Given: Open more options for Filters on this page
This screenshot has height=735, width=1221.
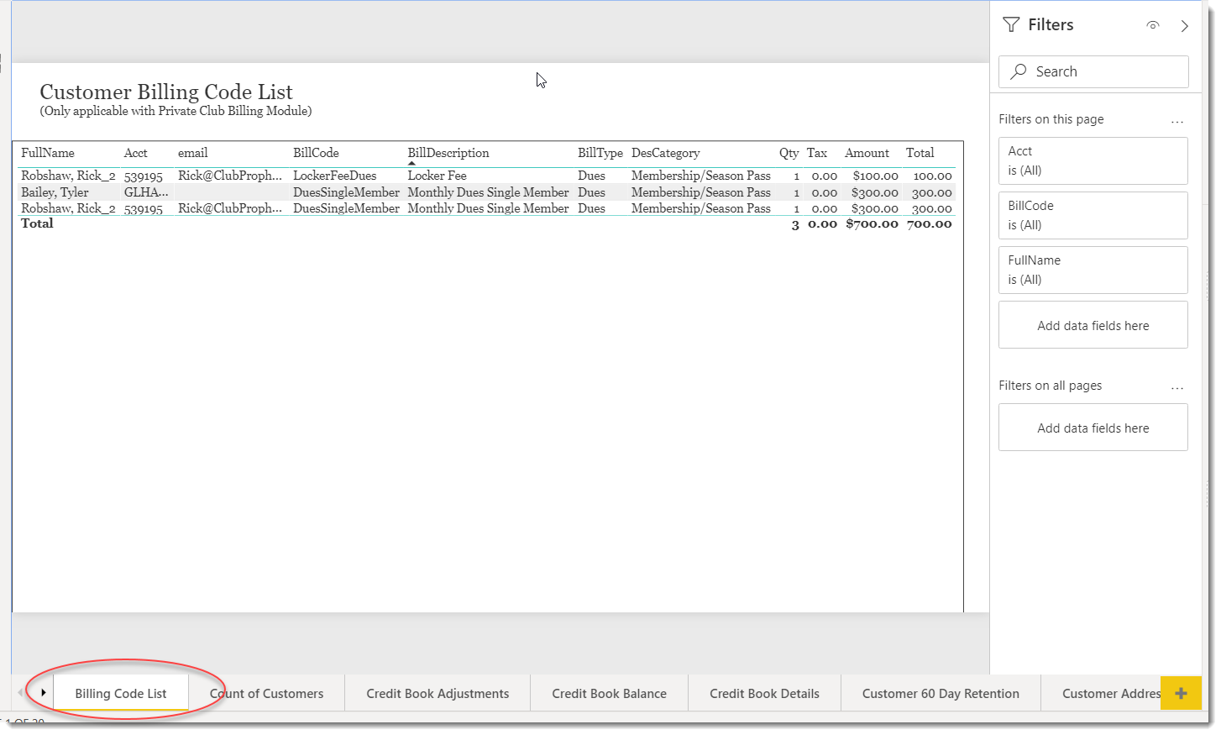Looking at the screenshot, I should [1177, 120].
